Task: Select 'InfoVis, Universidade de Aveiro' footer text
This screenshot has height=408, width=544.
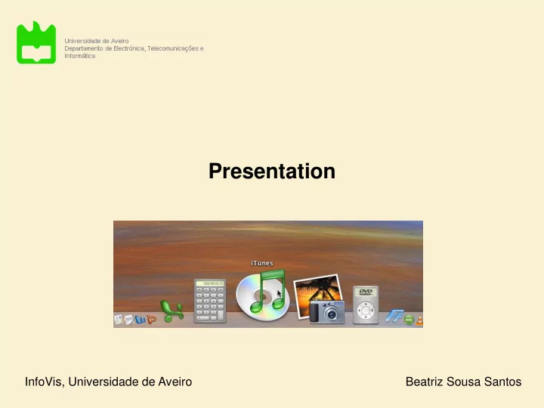Action: 108,382
